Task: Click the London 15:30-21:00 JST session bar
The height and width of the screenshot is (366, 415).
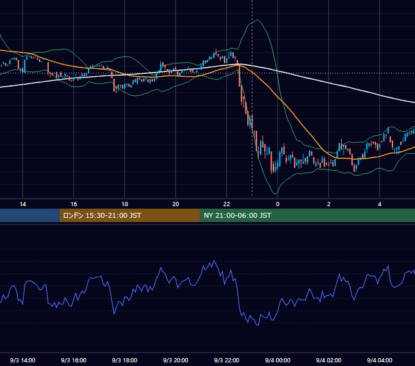Action: pyautogui.click(x=129, y=215)
